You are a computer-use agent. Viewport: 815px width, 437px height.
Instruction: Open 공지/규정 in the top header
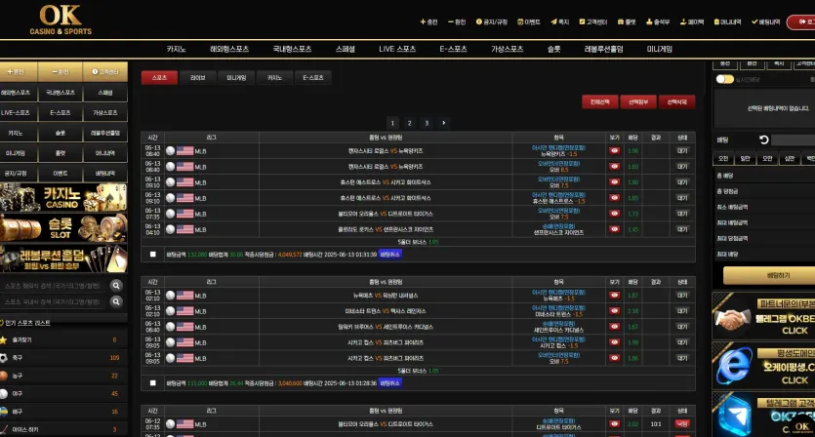tap(492, 21)
